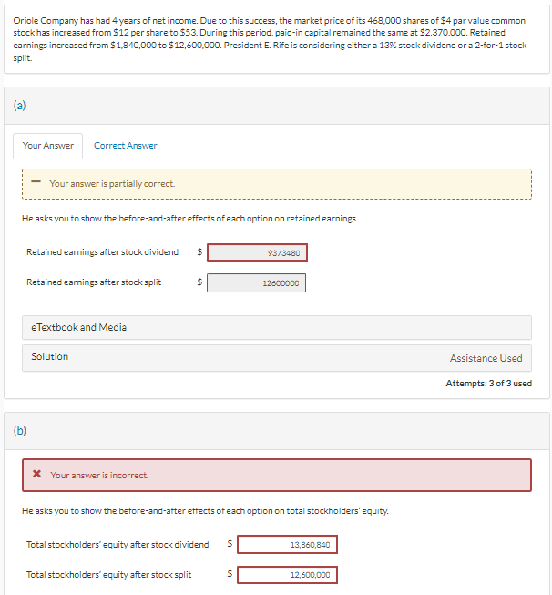The image size is (552, 595).
Task: Click the 'Your answer is incorrect' message
Action: pyautogui.click(x=99, y=475)
